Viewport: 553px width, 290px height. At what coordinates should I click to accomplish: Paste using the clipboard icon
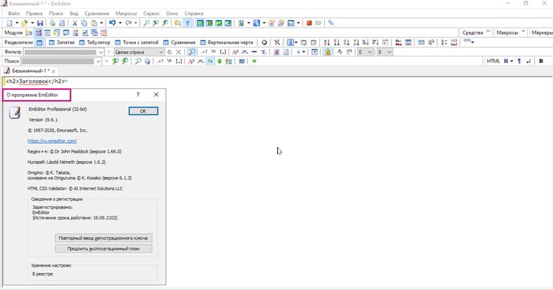94,23
